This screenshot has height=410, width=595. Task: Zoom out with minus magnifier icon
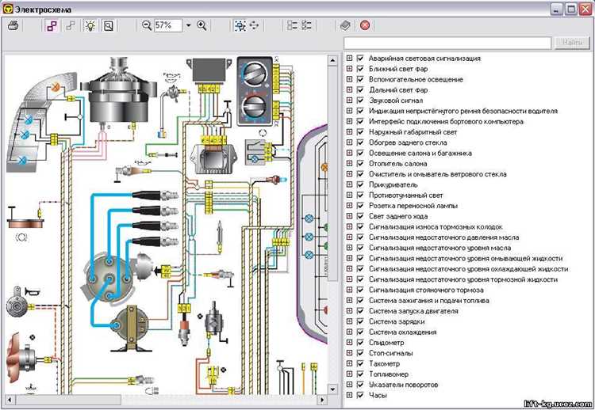click(x=147, y=26)
